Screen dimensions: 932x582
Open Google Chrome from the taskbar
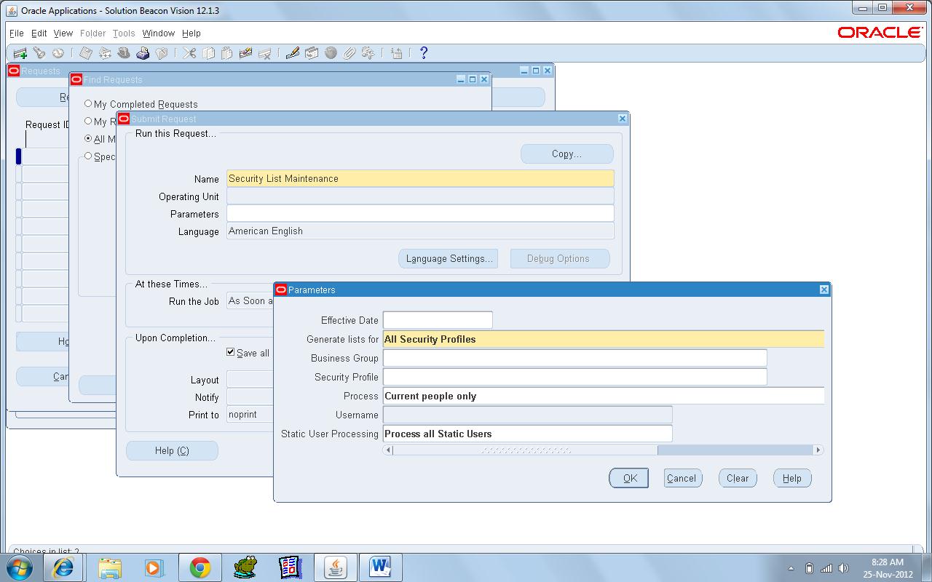[x=200, y=567]
